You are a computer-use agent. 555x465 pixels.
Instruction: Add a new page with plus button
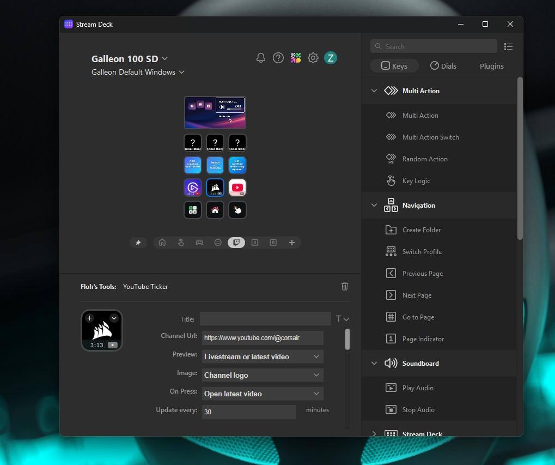pos(292,243)
